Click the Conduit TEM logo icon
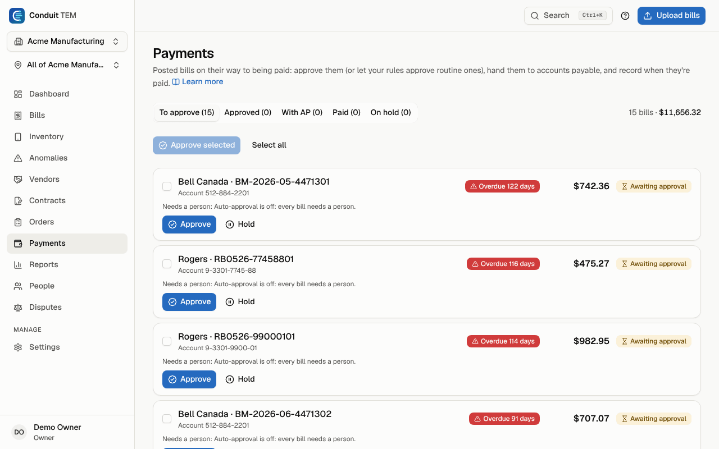This screenshot has width=719, height=449. 17,16
